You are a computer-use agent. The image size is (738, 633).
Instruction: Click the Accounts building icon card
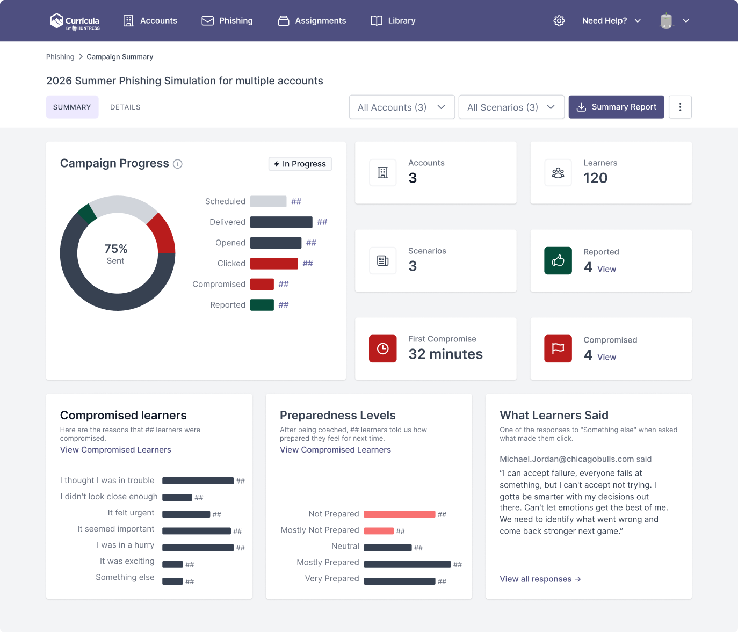(383, 173)
